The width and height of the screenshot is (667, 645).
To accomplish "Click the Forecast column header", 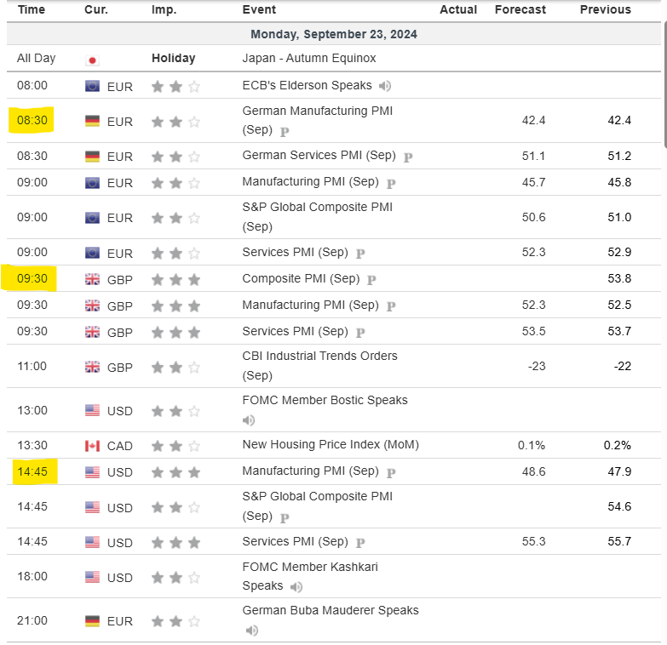I will 520,10.
